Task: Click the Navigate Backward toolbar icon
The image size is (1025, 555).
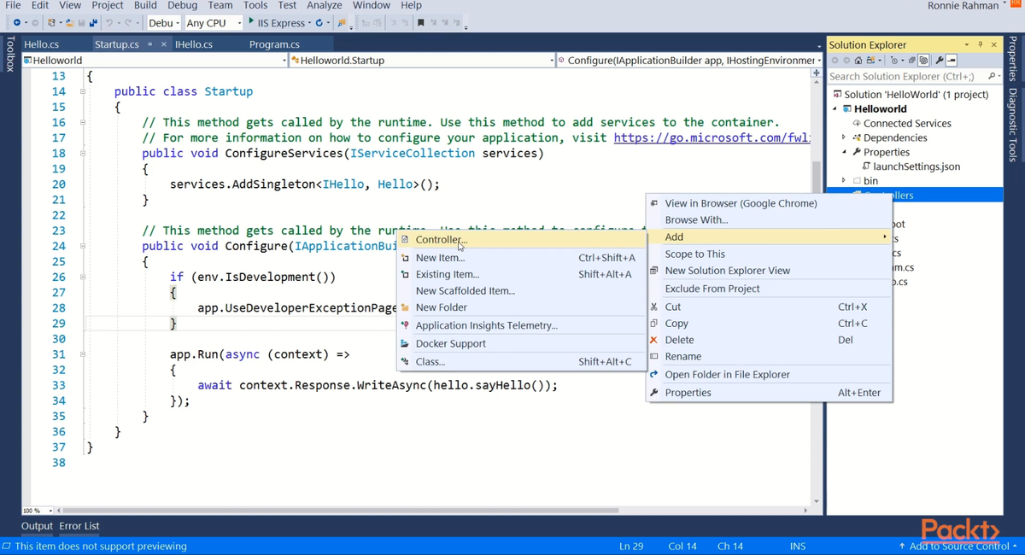Action: [x=16, y=23]
